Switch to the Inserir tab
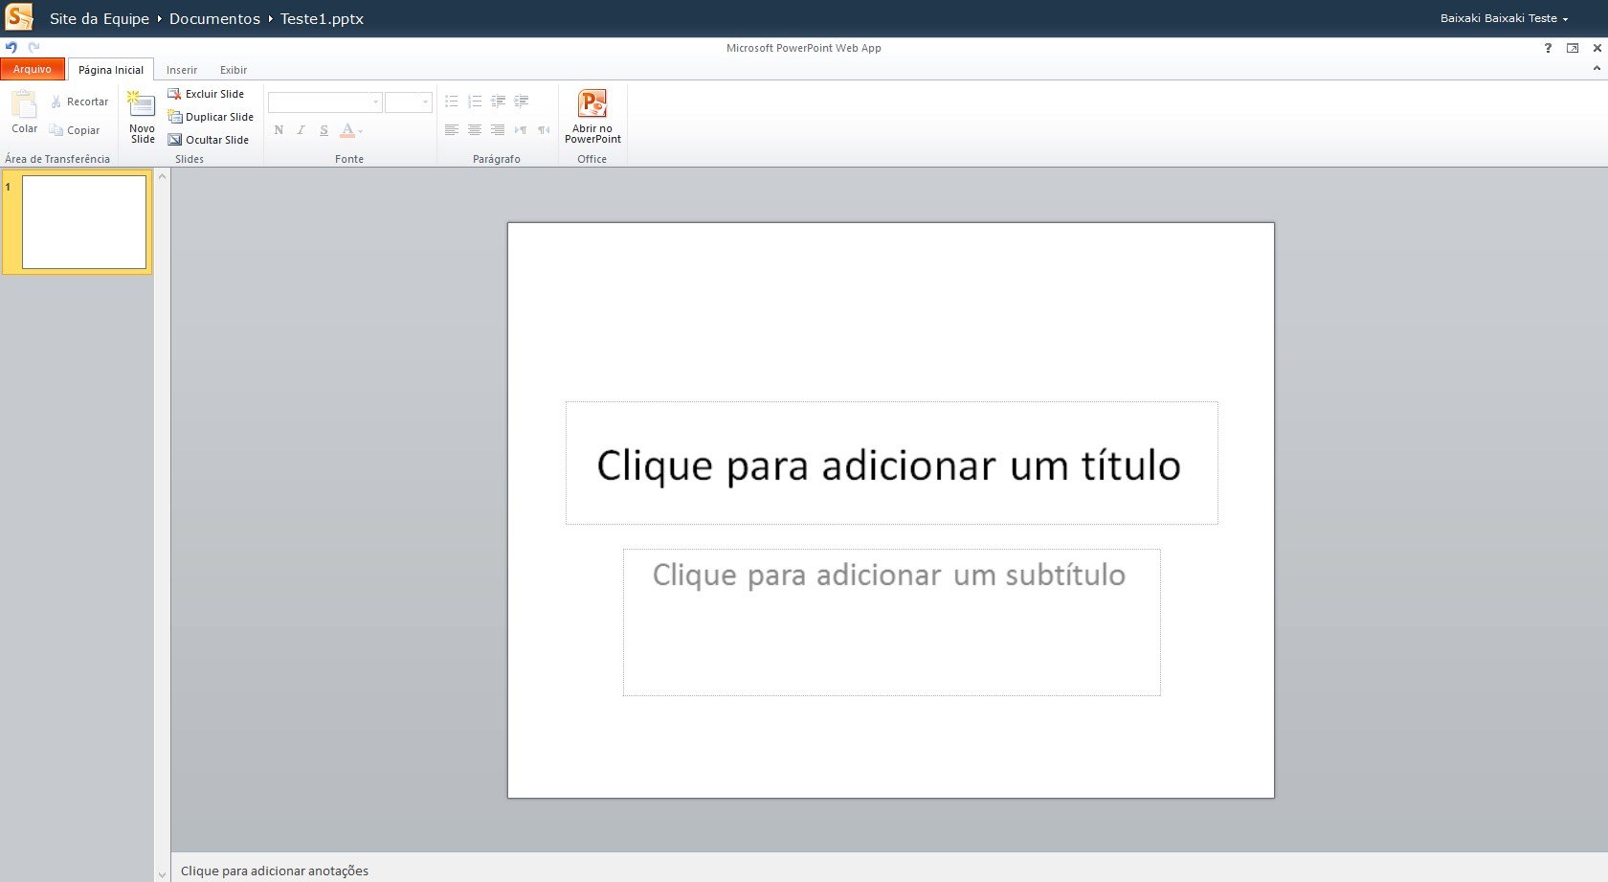Screen dimensions: 1608x882 click(182, 70)
